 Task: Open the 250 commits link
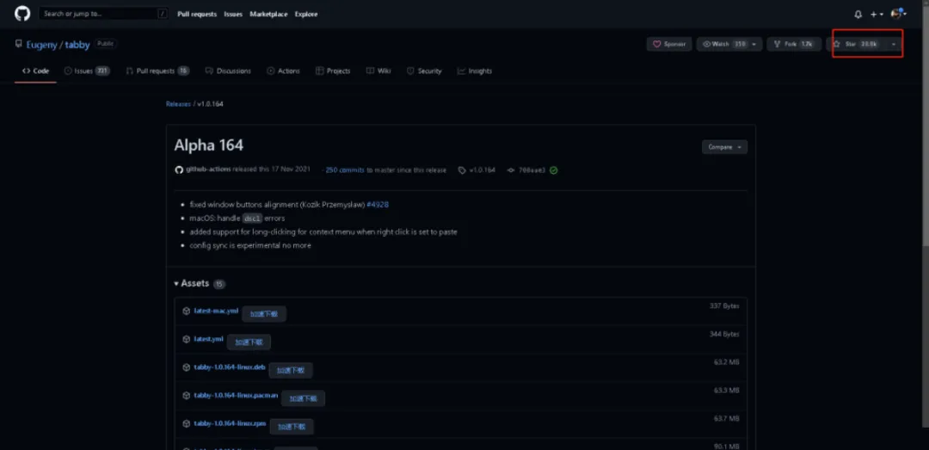(x=345, y=170)
